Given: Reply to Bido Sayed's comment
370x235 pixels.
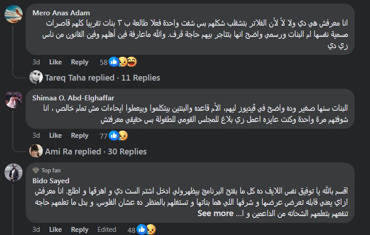Looking at the screenshot, I should [80, 229].
